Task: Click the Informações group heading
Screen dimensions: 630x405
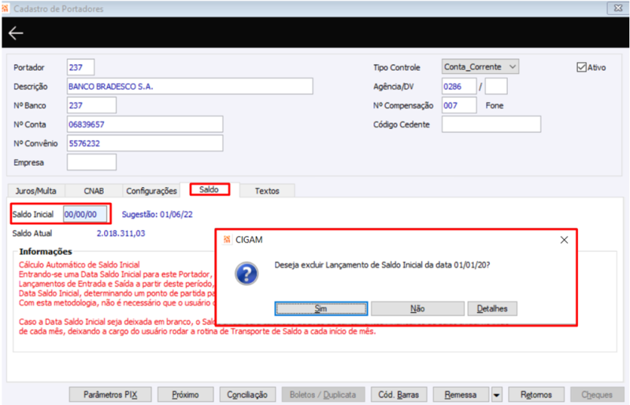Action: 46,252
